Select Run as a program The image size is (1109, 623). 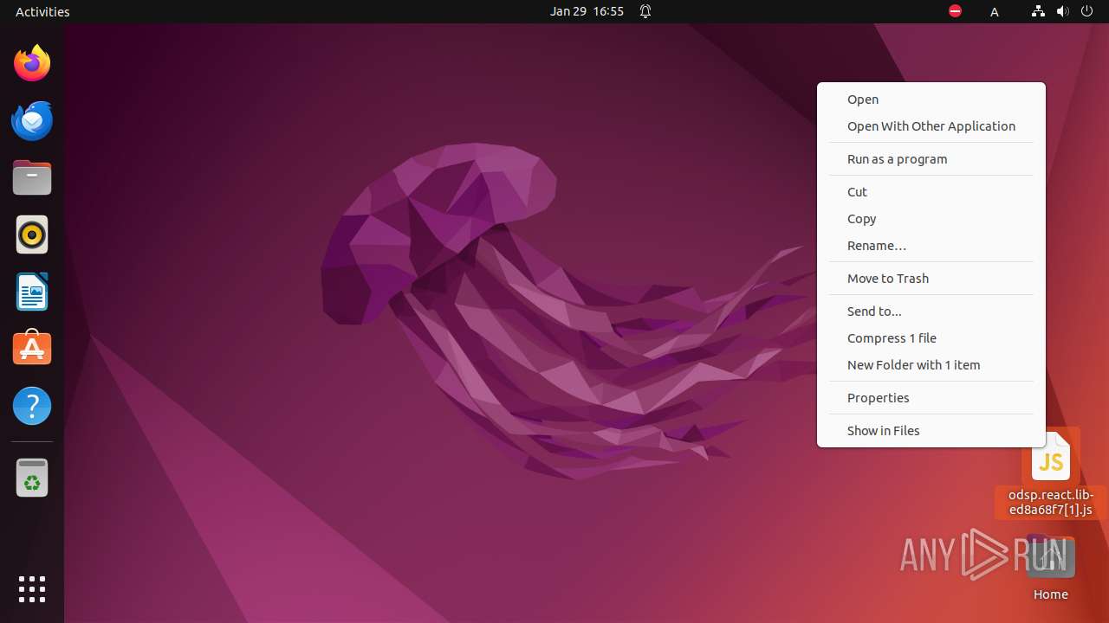click(x=931, y=159)
